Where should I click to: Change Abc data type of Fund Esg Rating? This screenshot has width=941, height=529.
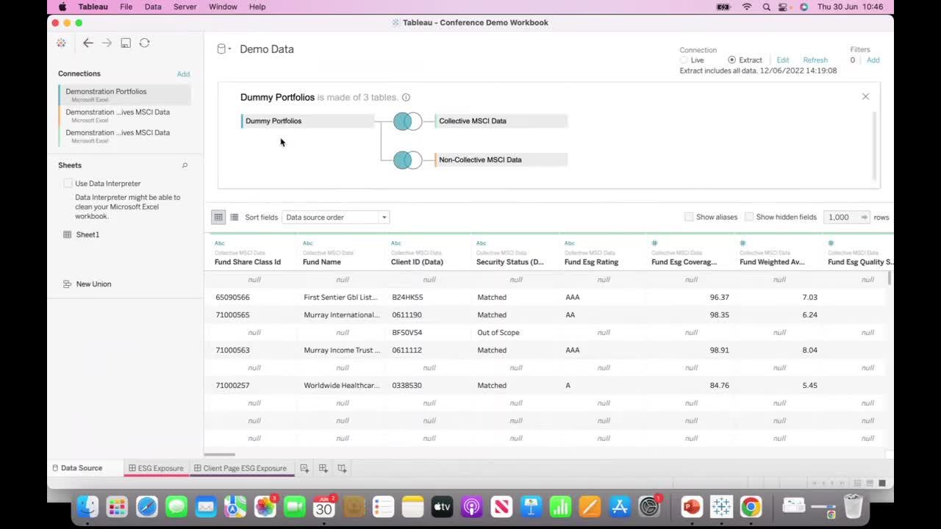[569, 243]
